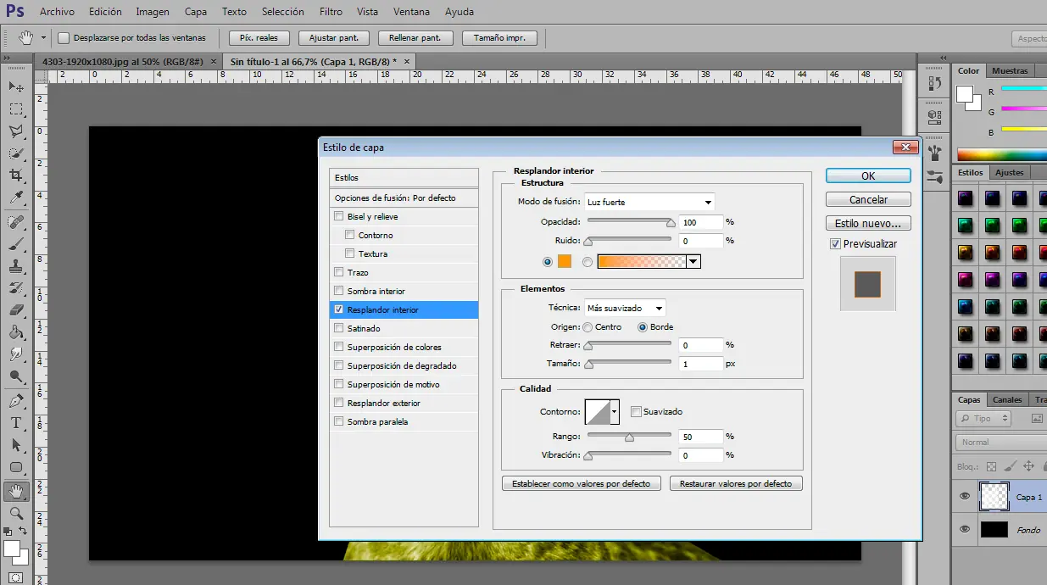Select the Centro origin radio button

point(588,327)
